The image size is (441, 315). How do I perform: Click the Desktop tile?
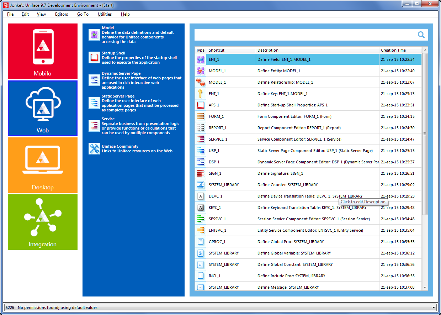[x=42, y=165]
